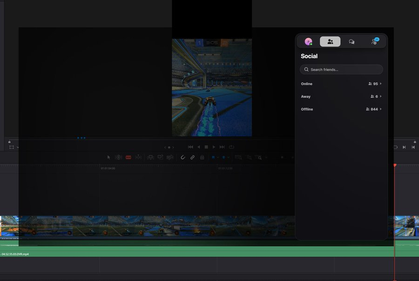Image resolution: width=419 pixels, height=281 pixels.
Task: Select the friends list tab icon
Action: pos(330,42)
